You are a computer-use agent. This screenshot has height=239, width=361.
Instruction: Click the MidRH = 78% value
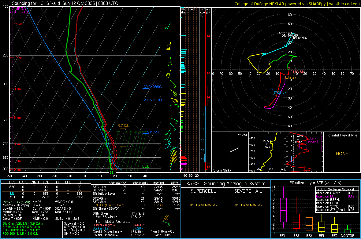[13, 212]
